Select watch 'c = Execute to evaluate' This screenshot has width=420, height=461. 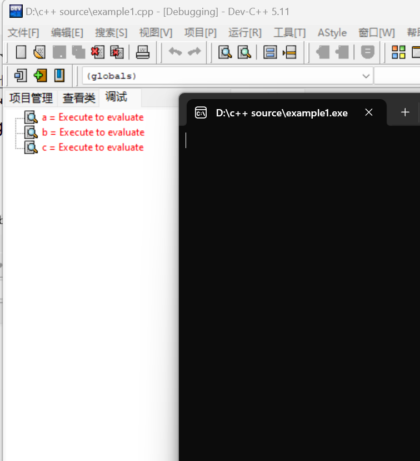(93, 148)
